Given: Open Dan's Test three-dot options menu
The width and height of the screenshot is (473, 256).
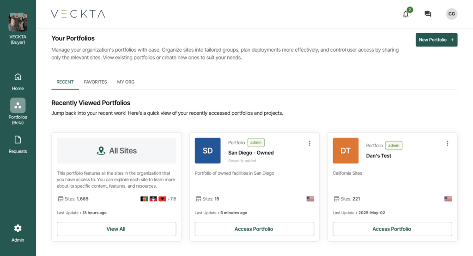Looking at the screenshot, I should (x=447, y=143).
